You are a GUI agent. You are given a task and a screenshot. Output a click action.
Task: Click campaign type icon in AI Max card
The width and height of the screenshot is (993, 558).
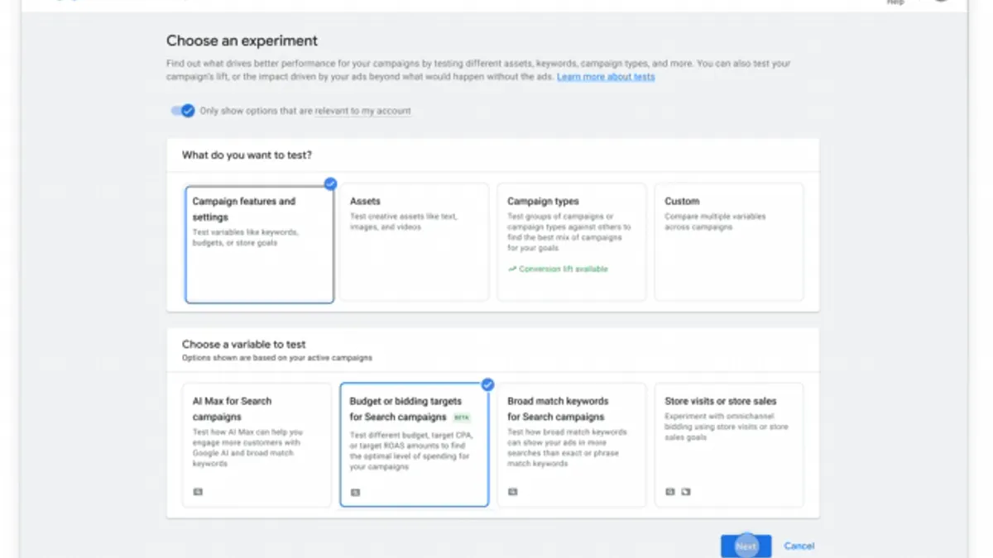(x=198, y=492)
